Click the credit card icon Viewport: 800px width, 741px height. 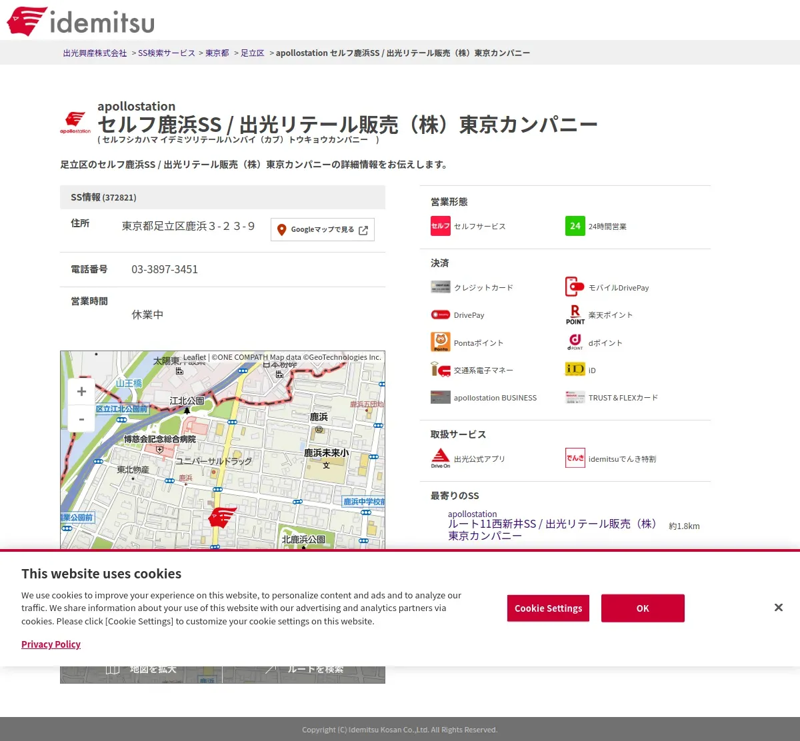(441, 287)
